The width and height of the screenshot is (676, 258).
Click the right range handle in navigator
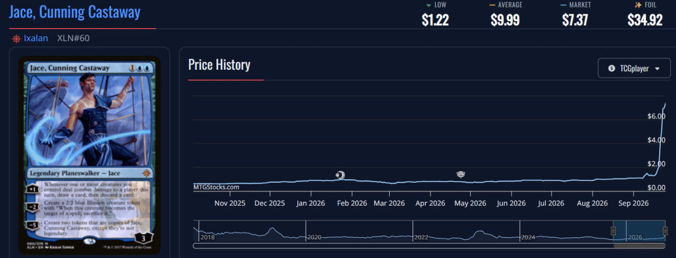tap(665, 232)
